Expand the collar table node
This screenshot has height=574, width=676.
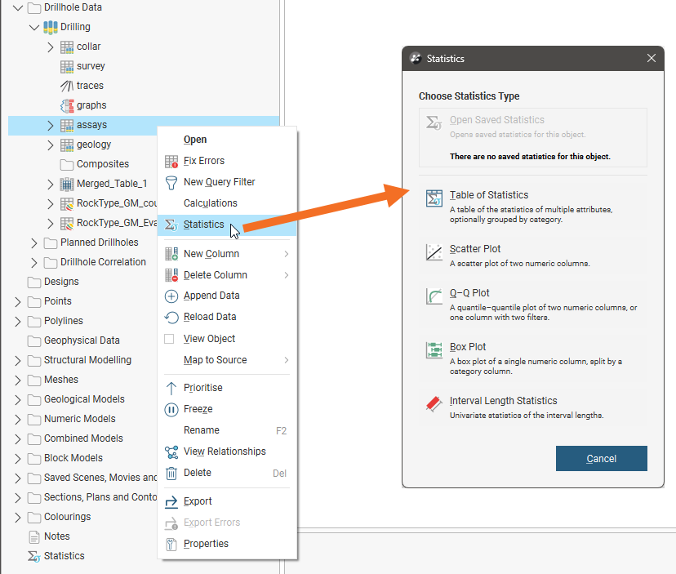51,47
